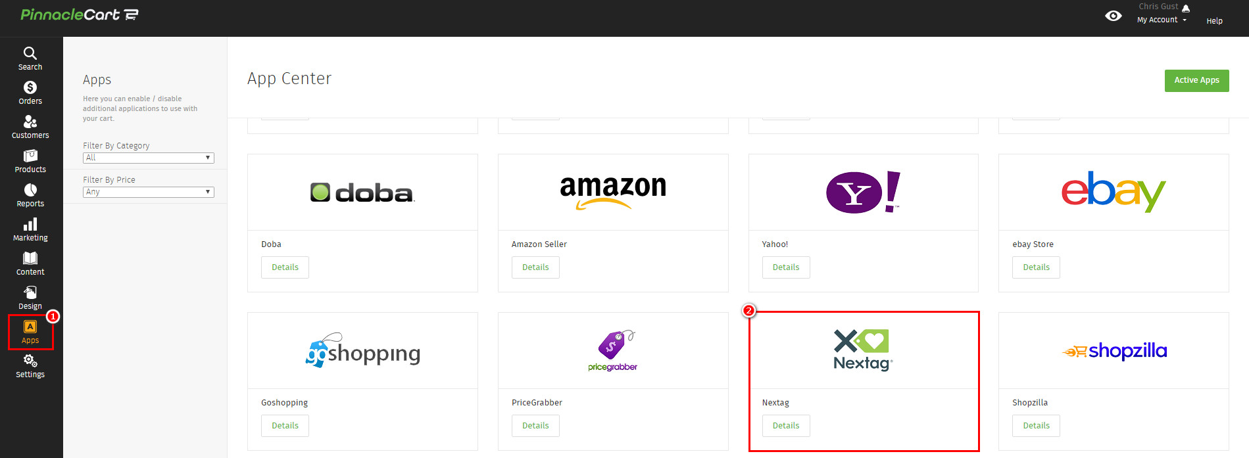Click the Amazon logo thumbnail
The width and height of the screenshot is (1249, 458).
click(613, 192)
